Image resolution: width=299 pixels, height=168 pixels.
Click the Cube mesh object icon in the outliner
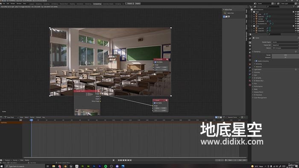pyautogui.click(x=256, y=14)
